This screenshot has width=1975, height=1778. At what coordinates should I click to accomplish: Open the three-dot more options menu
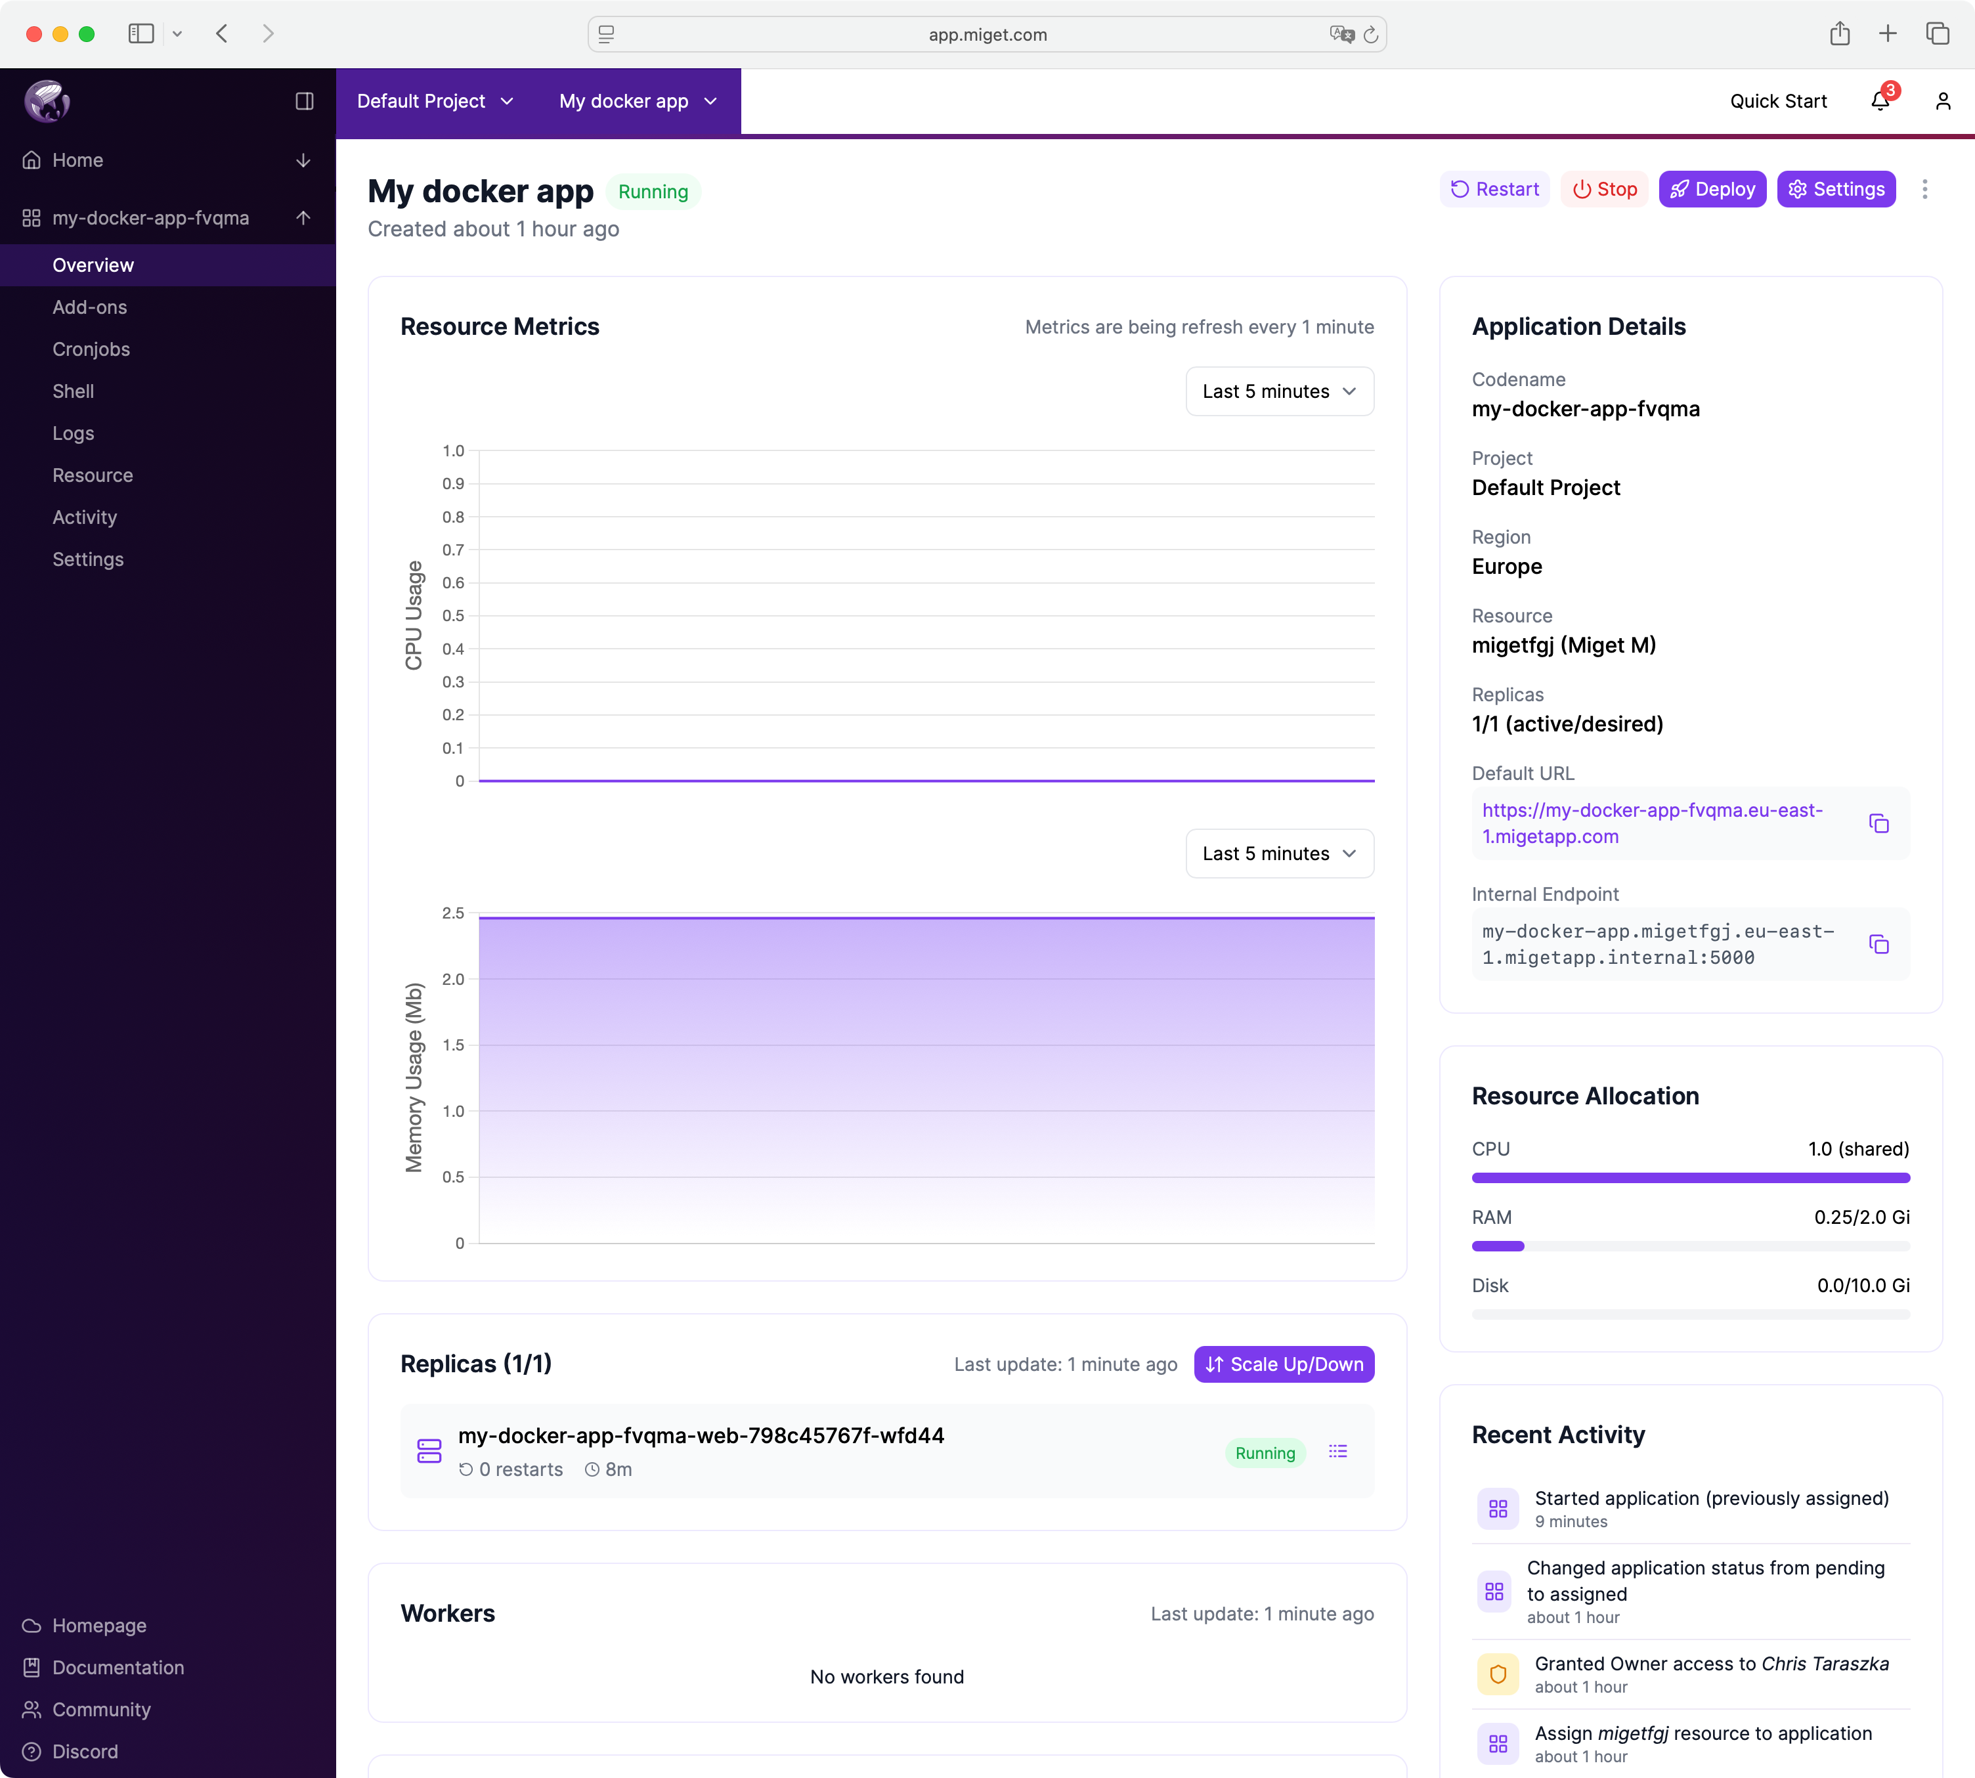pyautogui.click(x=1924, y=190)
